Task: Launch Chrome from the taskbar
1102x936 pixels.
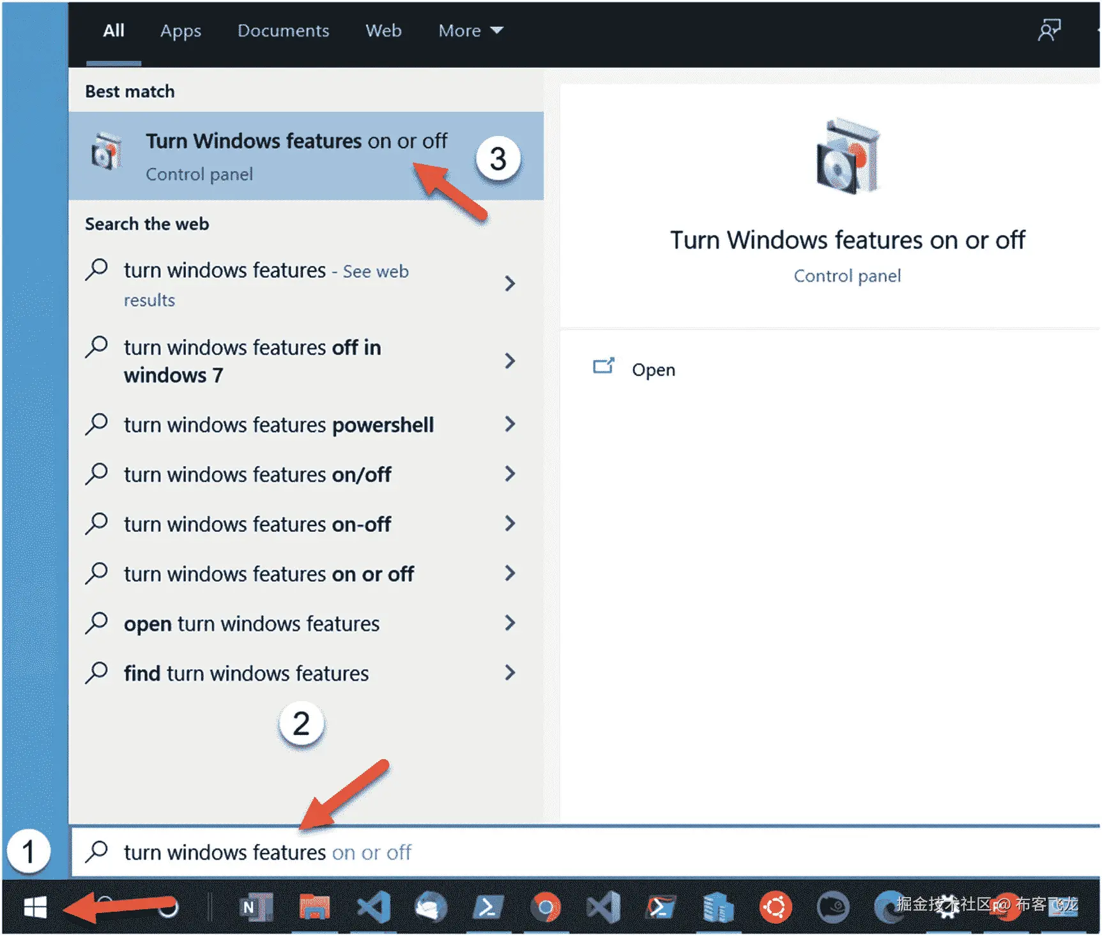Action: pyautogui.click(x=546, y=907)
